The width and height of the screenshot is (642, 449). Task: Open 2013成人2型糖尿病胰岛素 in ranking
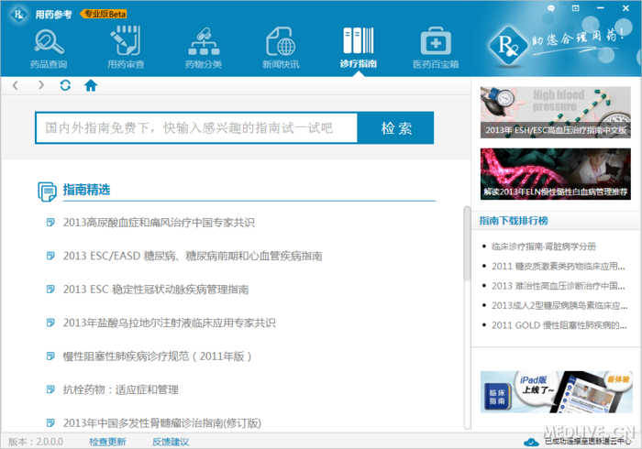pyautogui.click(x=559, y=305)
